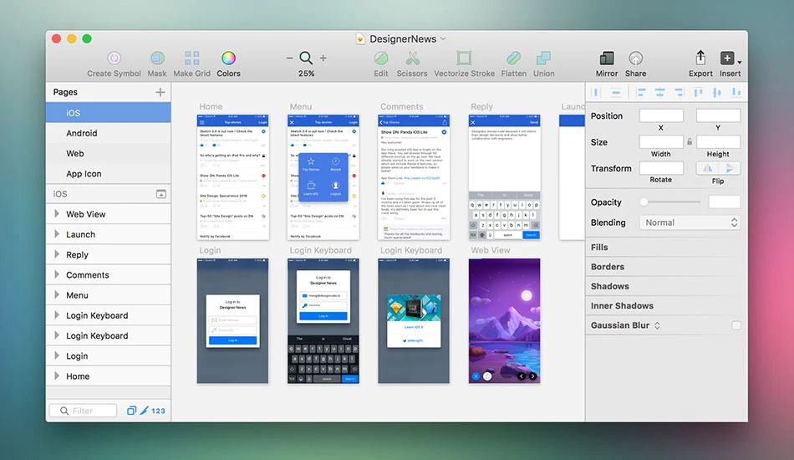Open the Colors picker icon

[228, 59]
